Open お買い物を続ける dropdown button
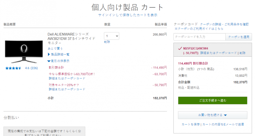255x136 pixels. [x=213, y=115]
